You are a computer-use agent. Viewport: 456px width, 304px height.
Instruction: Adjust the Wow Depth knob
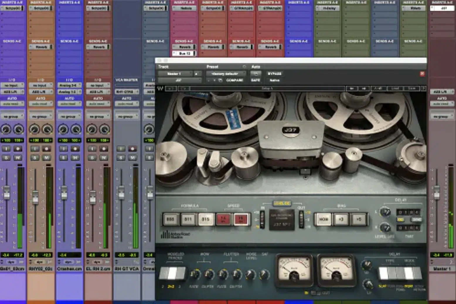[209, 274]
